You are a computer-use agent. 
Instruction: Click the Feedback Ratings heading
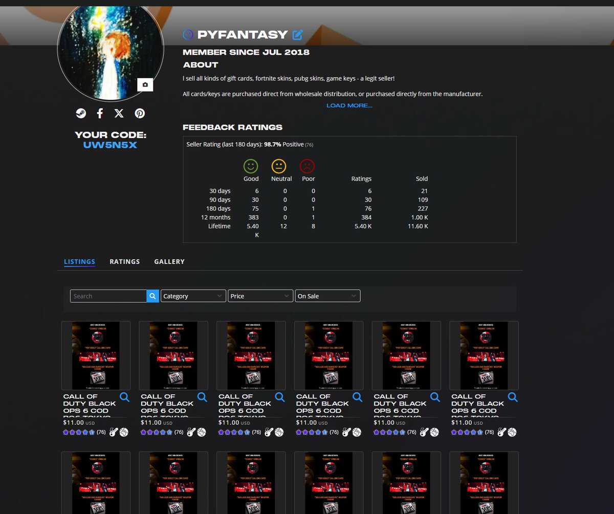tap(232, 127)
